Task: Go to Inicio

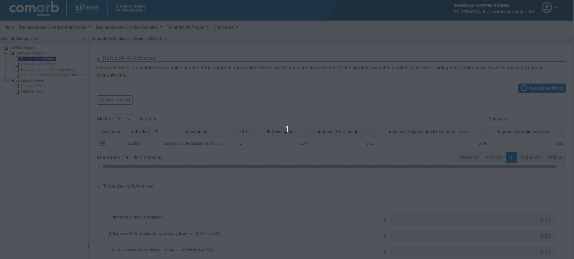Action: (x=8, y=27)
